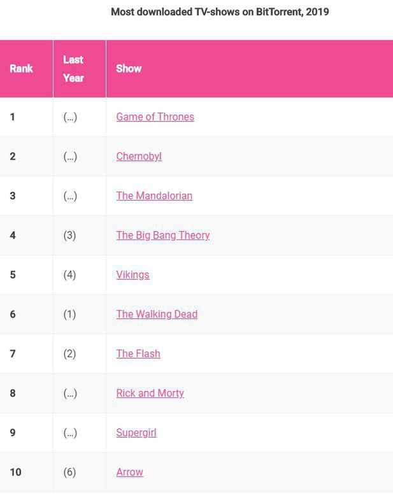Click the Last Year column header

click(73, 69)
